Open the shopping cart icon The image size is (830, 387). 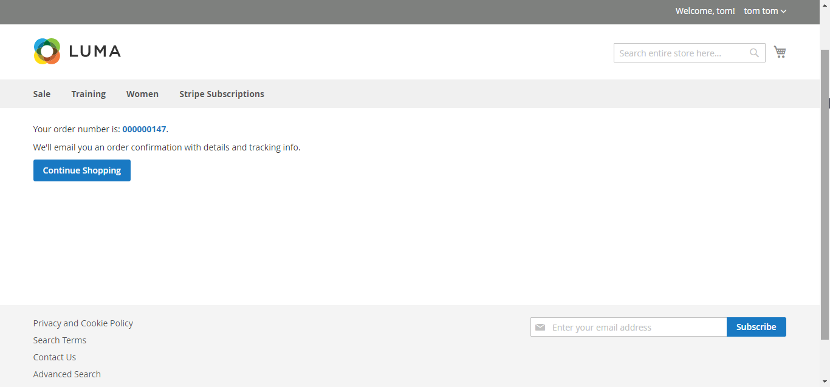point(780,52)
